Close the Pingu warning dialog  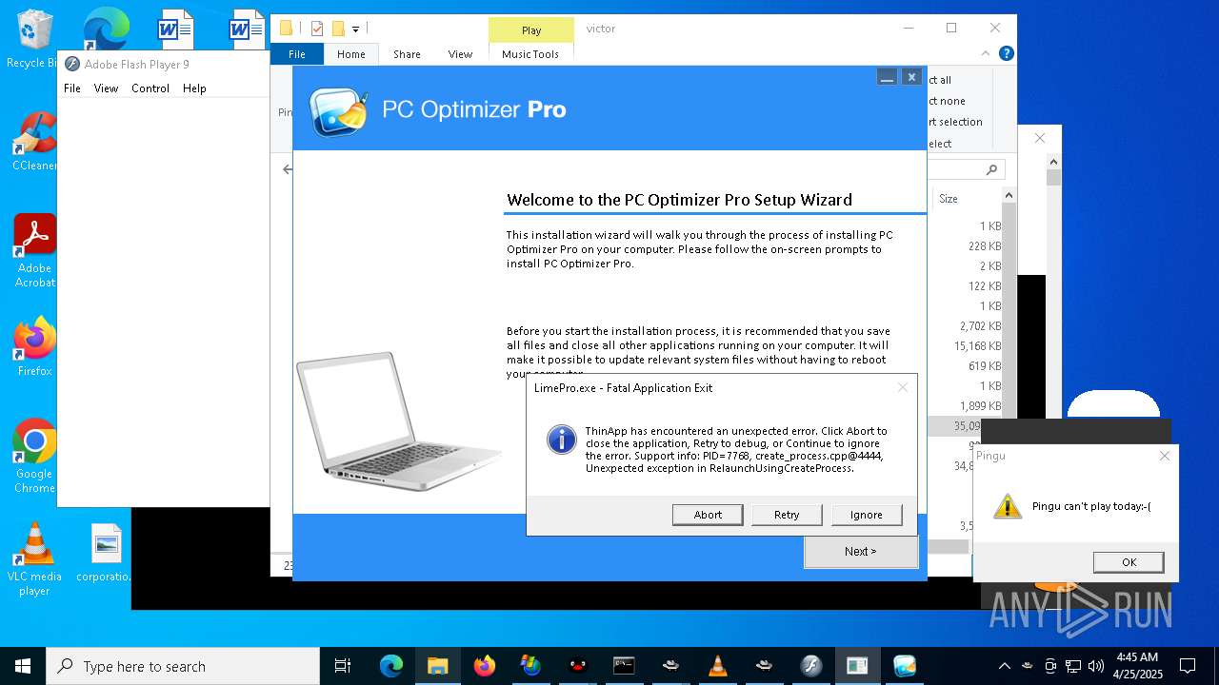[1164, 456]
